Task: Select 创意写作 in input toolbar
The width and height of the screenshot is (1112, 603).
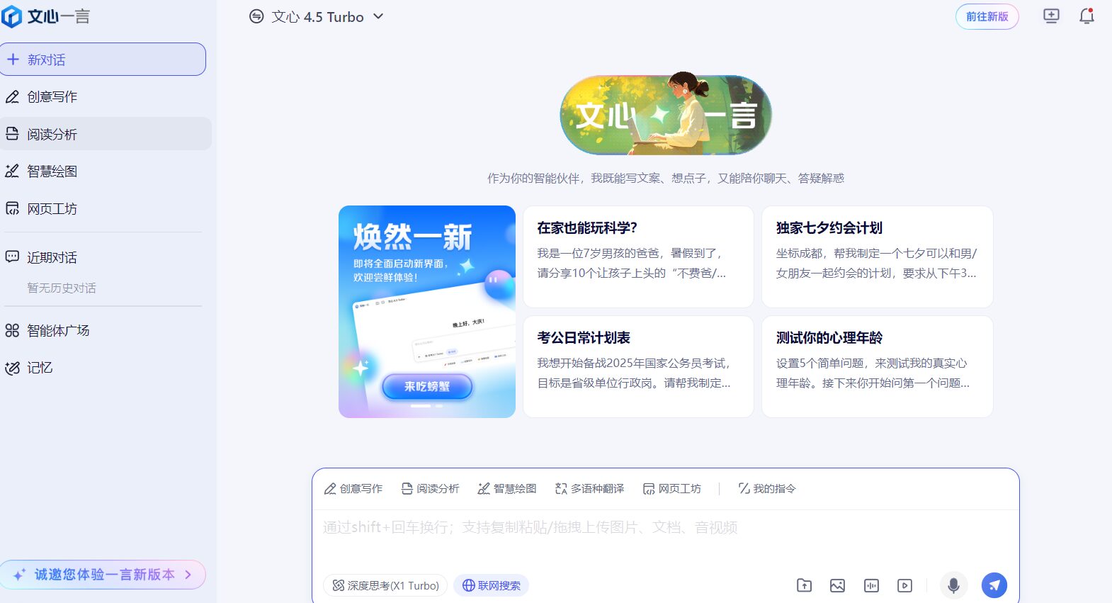Action: click(x=353, y=489)
